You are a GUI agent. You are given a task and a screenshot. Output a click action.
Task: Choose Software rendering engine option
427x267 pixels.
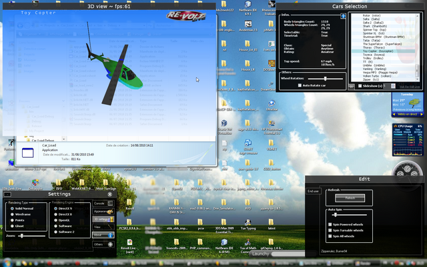(x=55, y=226)
